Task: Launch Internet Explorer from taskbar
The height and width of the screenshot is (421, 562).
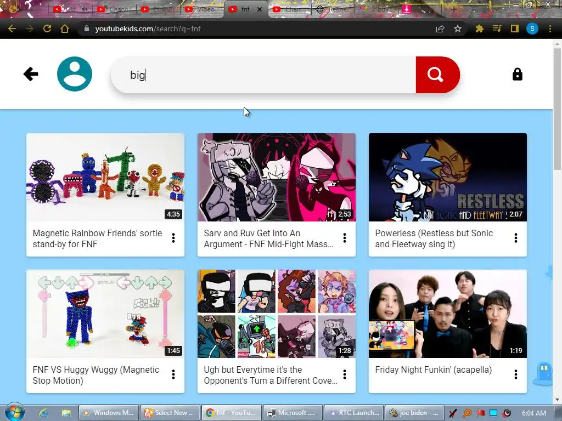Action: [43, 413]
